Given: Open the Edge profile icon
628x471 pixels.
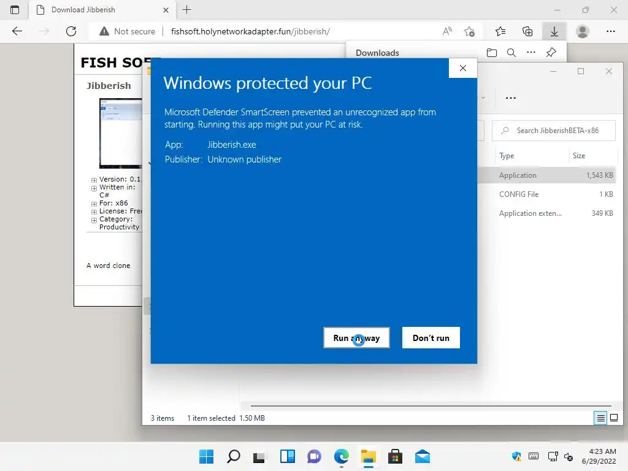Looking at the screenshot, I should pyautogui.click(x=583, y=31).
